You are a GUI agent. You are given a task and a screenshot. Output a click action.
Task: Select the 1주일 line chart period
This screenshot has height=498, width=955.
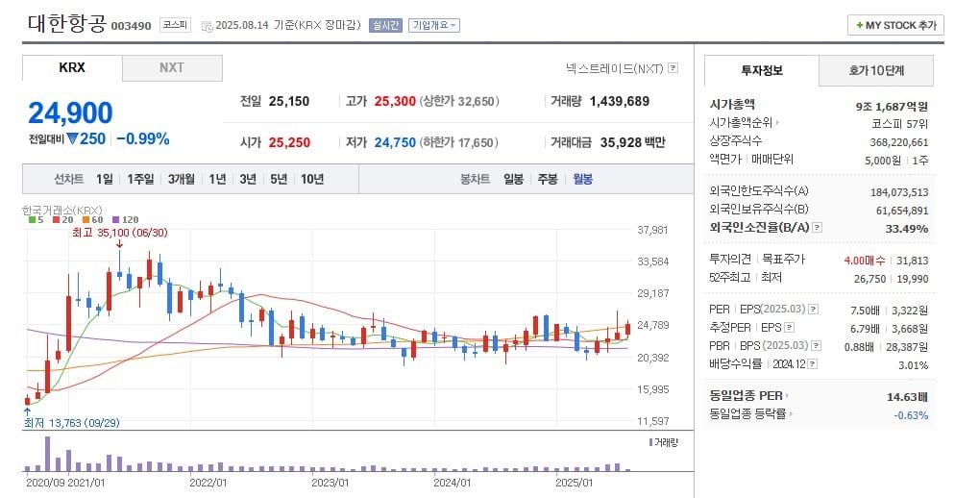[140, 179]
